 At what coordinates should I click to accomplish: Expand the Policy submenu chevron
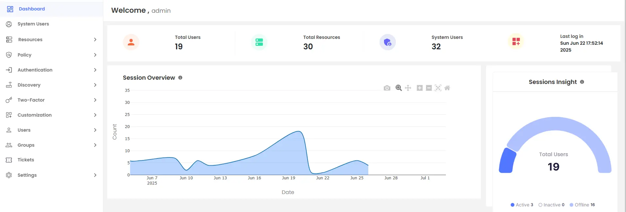coord(95,55)
